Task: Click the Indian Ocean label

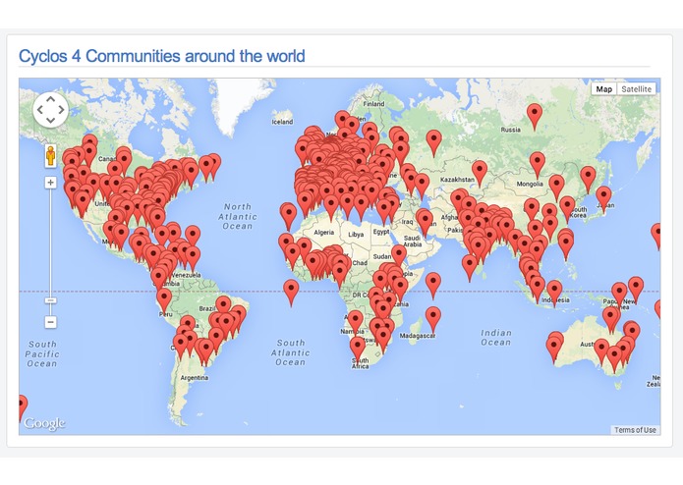Action: [x=495, y=338]
